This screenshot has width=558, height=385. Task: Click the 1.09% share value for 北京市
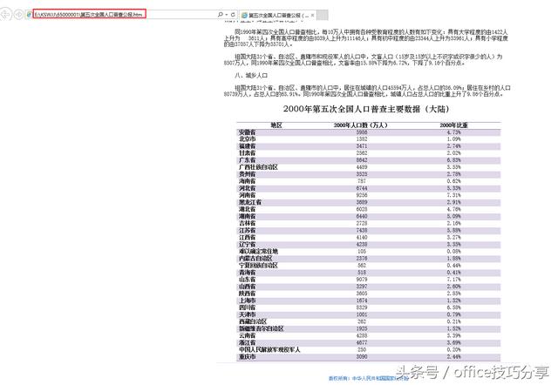coord(453,139)
